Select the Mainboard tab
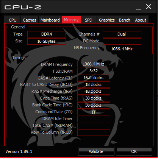158x159 pixels. click(x=50, y=20)
